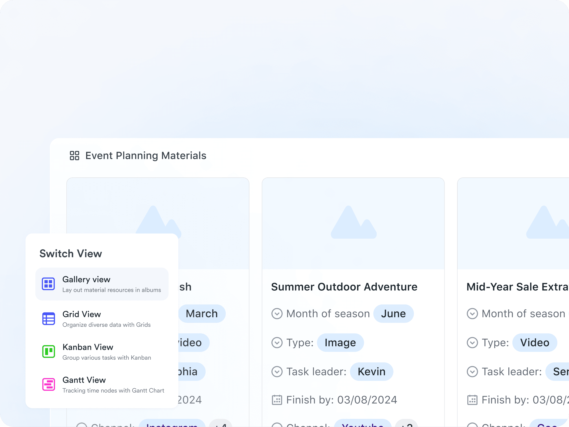Click calendar icon on Mid-Year Sale card
Screen dimensions: 569x427
472,400
